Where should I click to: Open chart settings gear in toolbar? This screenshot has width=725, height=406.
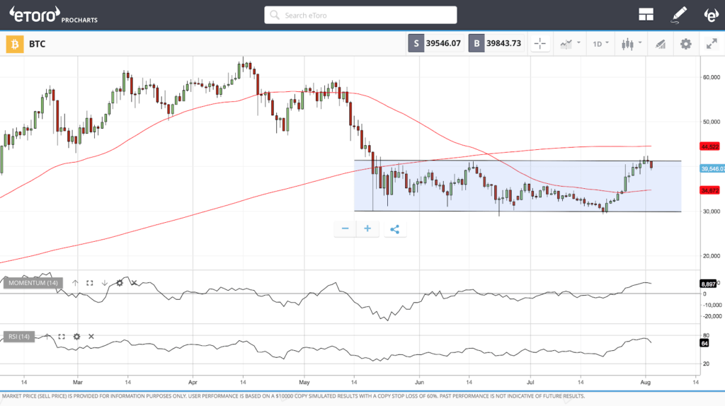pyautogui.click(x=685, y=44)
